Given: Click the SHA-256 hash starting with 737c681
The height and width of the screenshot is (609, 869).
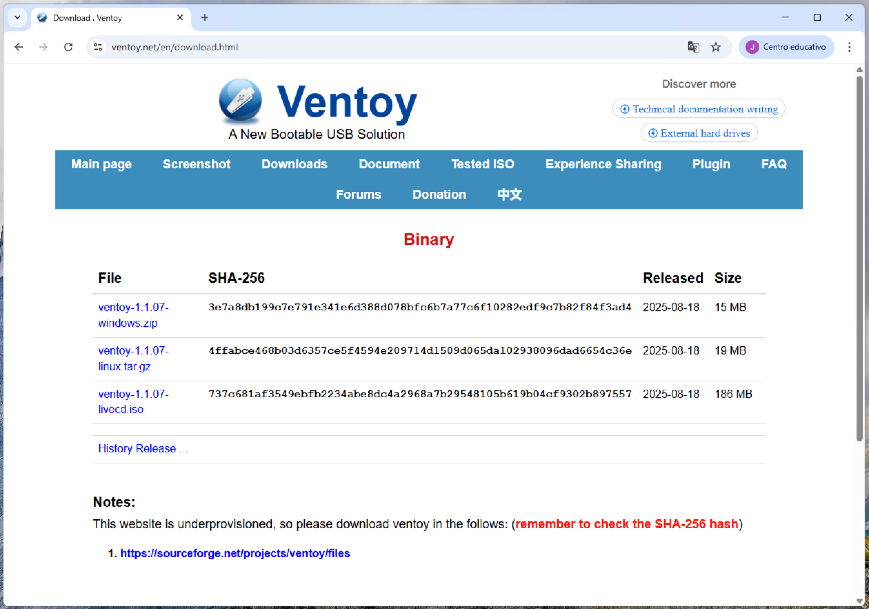Looking at the screenshot, I should [420, 394].
